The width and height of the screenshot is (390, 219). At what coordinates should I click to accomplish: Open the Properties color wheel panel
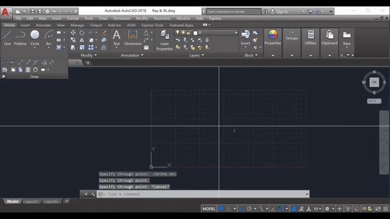click(x=272, y=37)
